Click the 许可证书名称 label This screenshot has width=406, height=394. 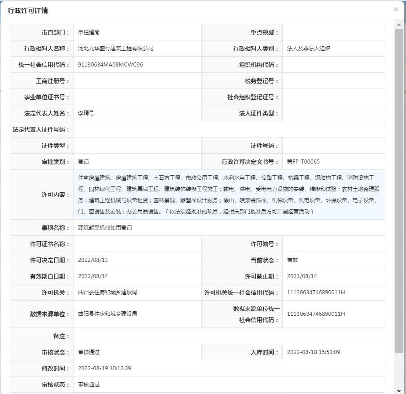pos(50,244)
